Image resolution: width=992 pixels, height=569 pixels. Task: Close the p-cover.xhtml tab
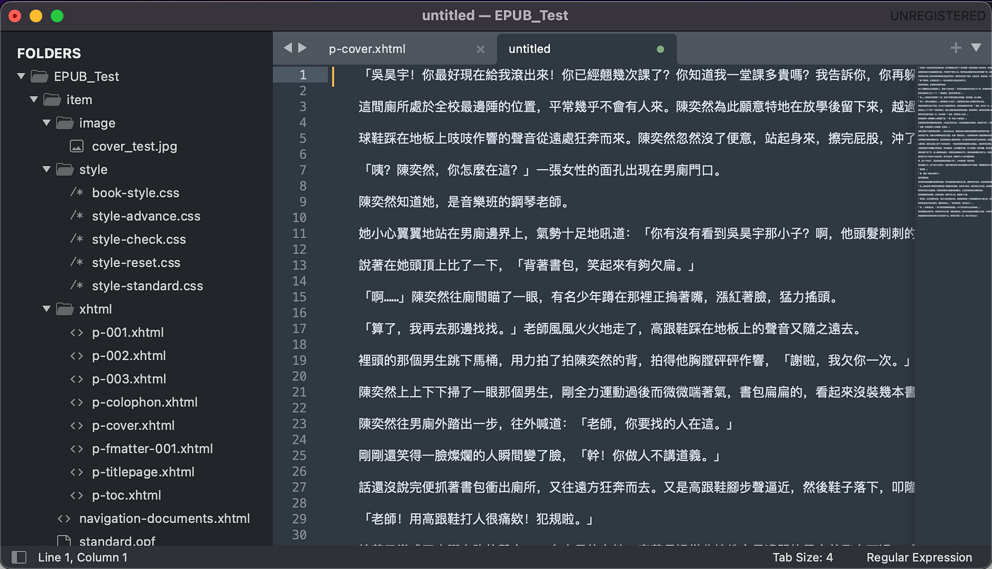[x=480, y=49]
